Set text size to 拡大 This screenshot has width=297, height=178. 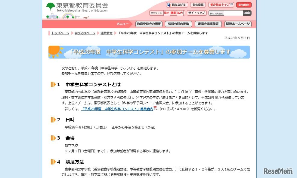[x=180, y=13]
